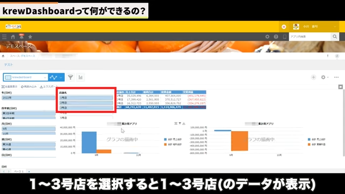Click the user avatar picture
The image size is (345, 194).
(x=296, y=26)
